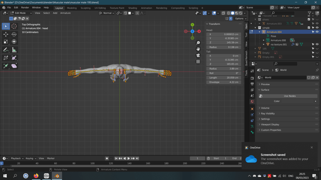Click the viewport zoom magnifier icon

tap(198, 43)
